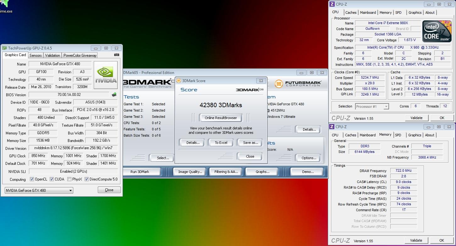Open Caches tab in top CPU-Z window
This screenshot has width=456, height=246.
pos(351,13)
